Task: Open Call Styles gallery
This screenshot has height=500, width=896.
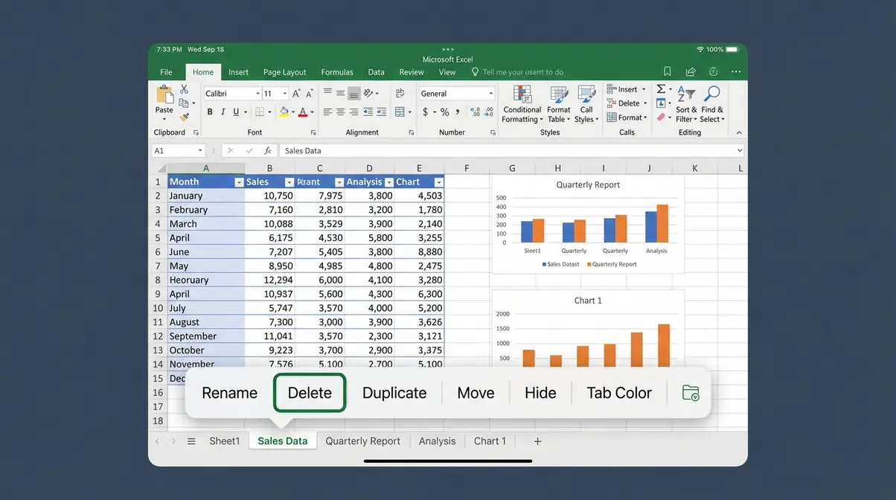Action: point(586,104)
